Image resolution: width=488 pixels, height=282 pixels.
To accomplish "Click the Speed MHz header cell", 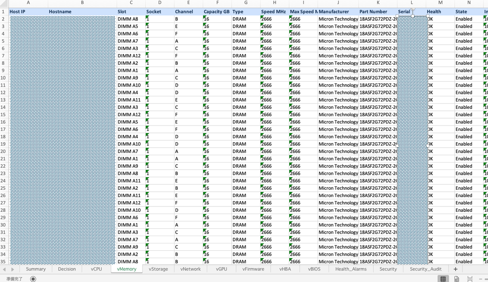I will [274, 11].
